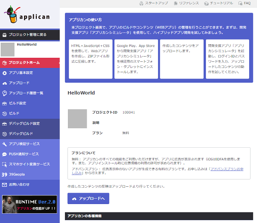Open チュートリアル top link
The height and width of the screenshot is (223, 257).
click(x=218, y=3)
